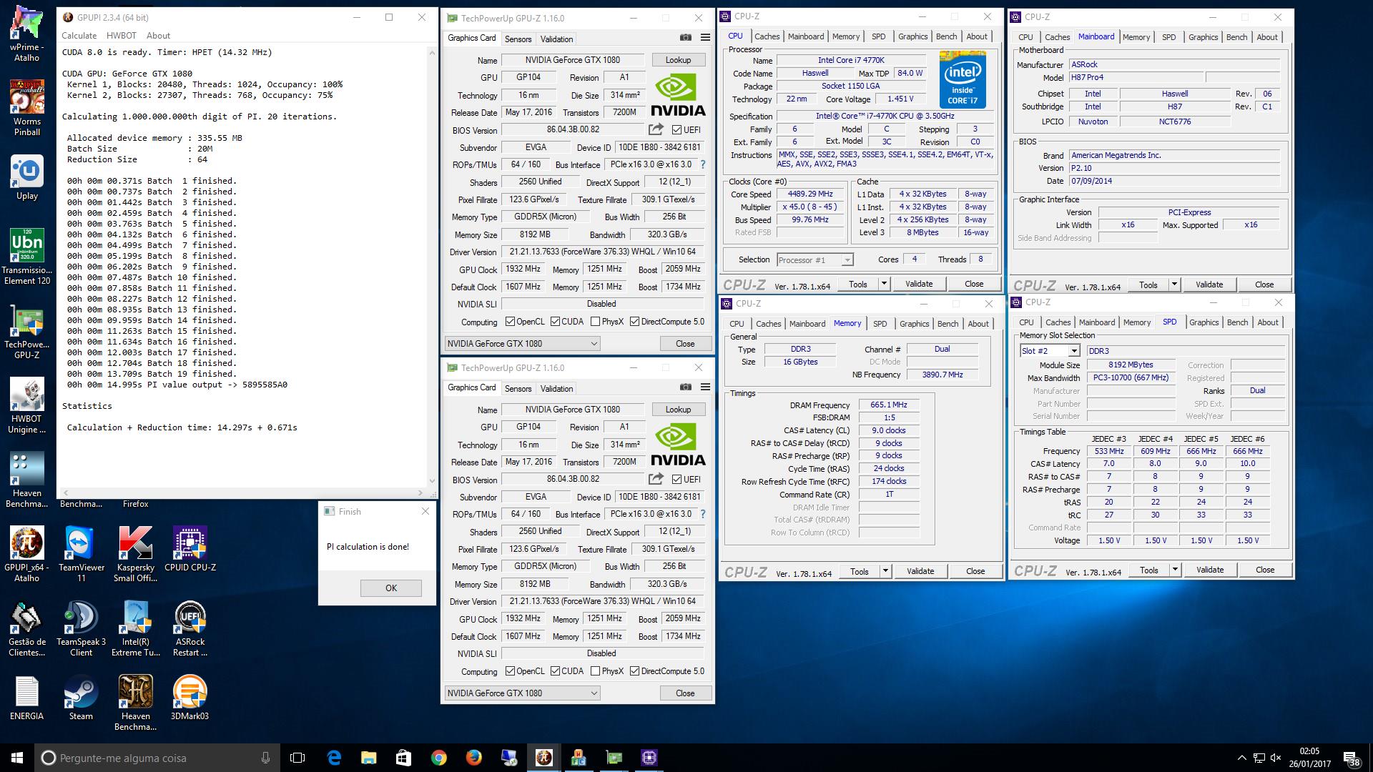
Task: Show hidden system tray icons chevron
Action: pyautogui.click(x=1241, y=758)
